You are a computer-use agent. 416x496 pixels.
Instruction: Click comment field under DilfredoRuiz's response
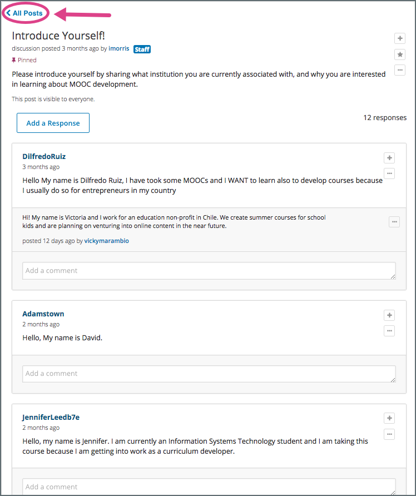coord(209,271)
